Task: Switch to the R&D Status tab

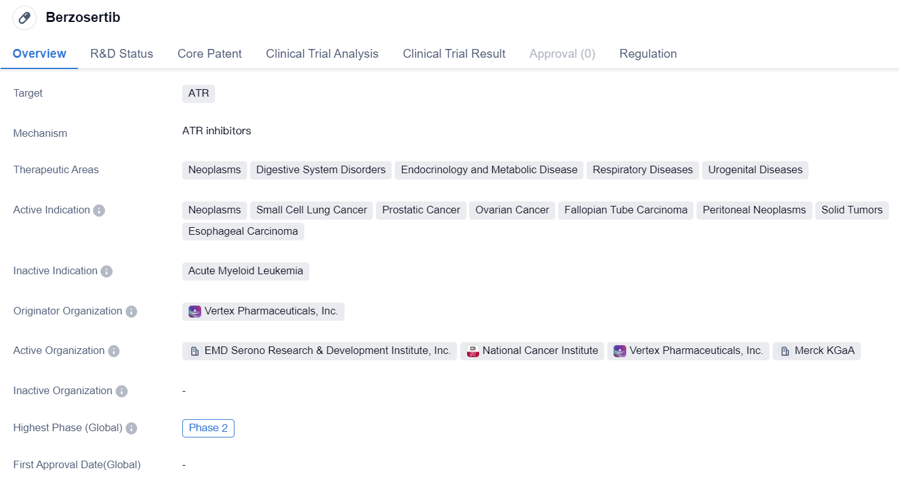Action: (121, 54)
